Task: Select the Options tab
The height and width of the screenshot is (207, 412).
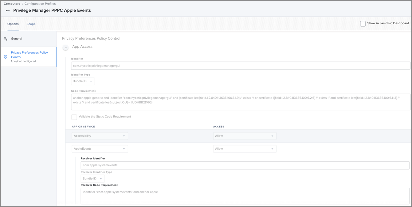Action: point(13,24)
